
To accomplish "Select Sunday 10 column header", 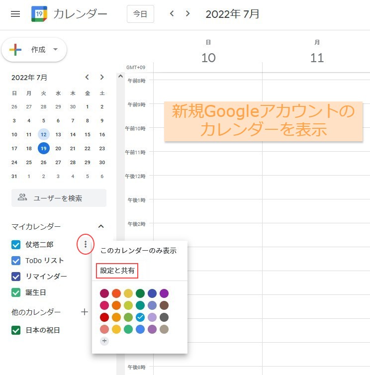I will tap(208, 52).
